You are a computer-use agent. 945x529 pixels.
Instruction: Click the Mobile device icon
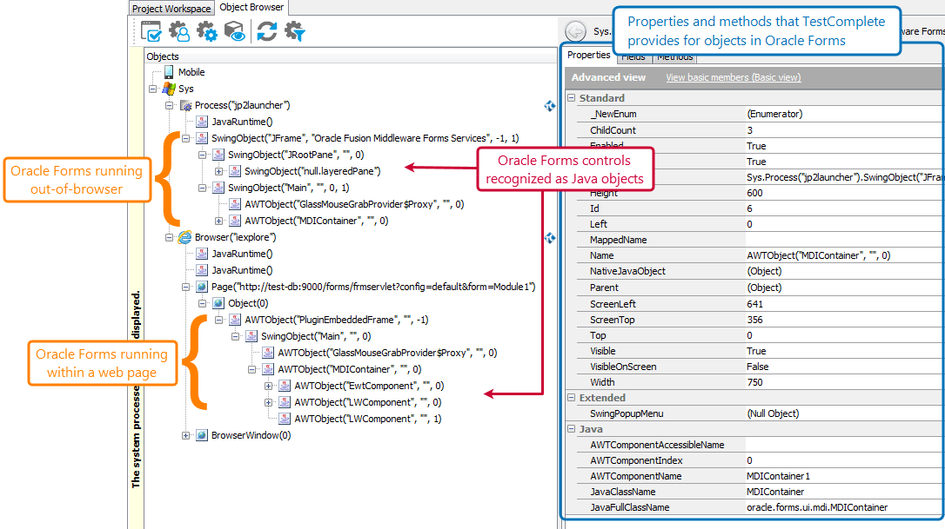tap(169, 72)
